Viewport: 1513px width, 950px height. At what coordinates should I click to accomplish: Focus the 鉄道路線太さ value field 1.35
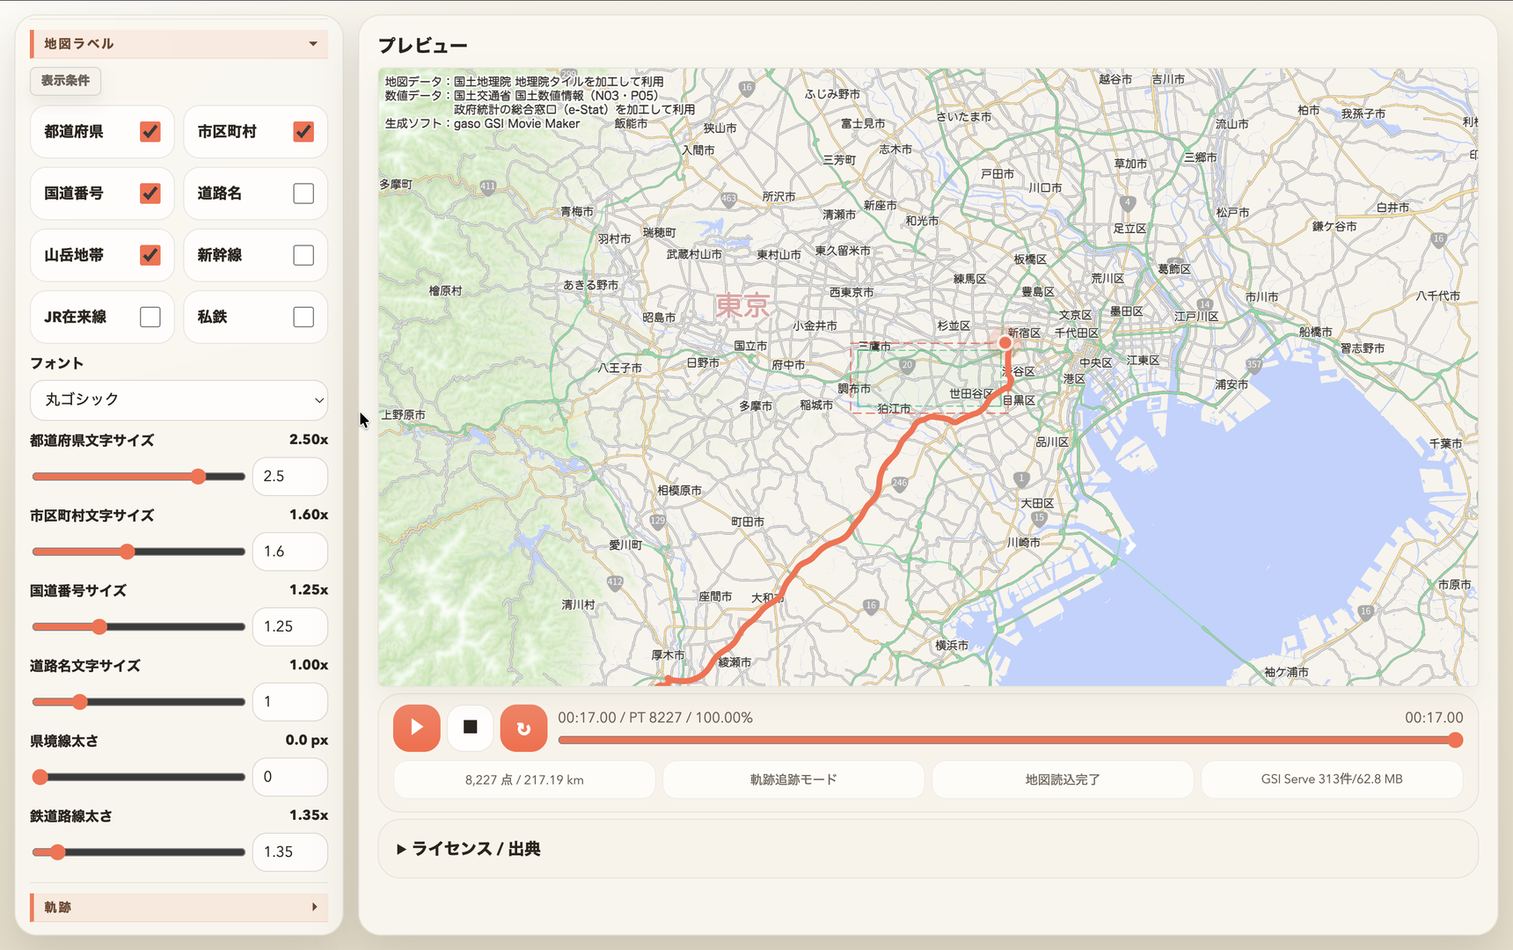pos(290,851)
